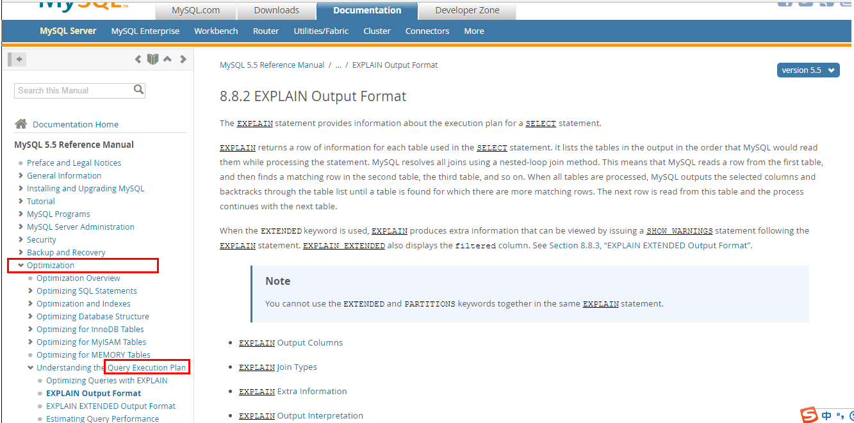Click the search magnifier icon
Viewport: 854px width, 423px height.
click(138, 90)
